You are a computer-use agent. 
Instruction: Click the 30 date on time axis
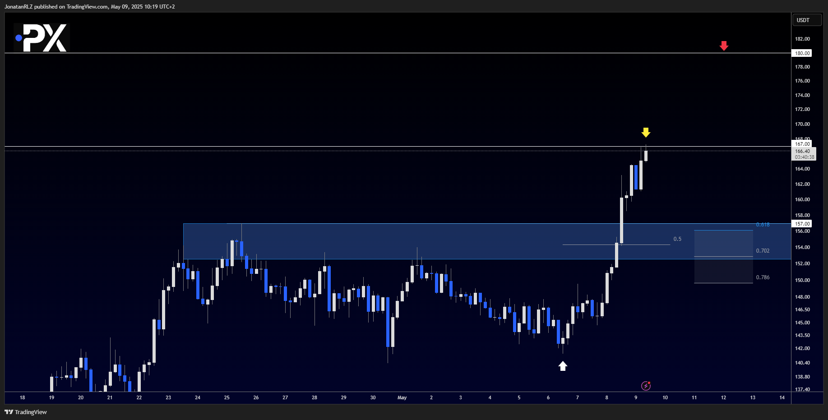tap(373, 397)
